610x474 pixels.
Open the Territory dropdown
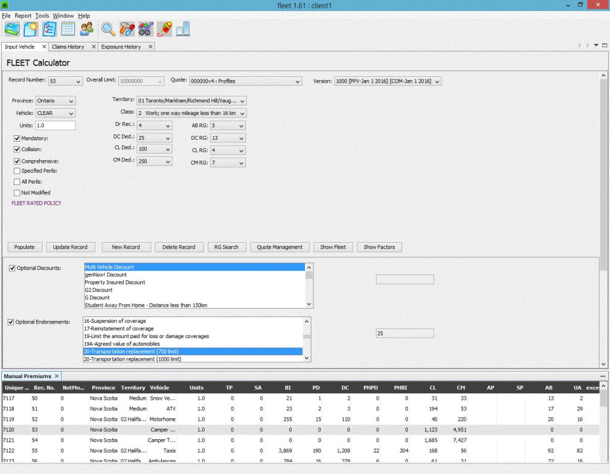coord(191,100)
